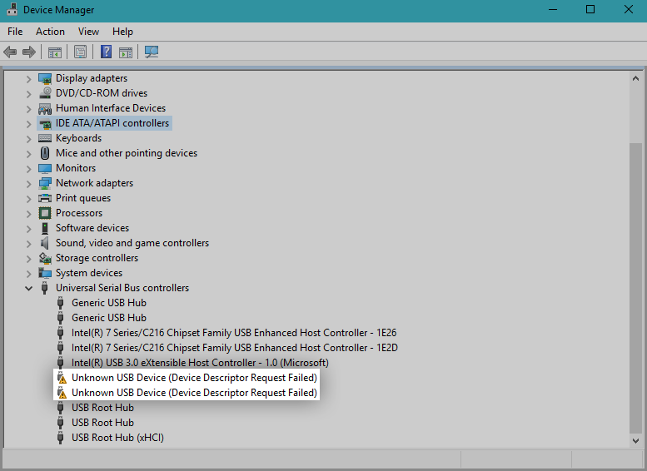647x471 pixels.
Task: Click the Universal Serial Bus controllers plug icon
Action: coord(45,288)
